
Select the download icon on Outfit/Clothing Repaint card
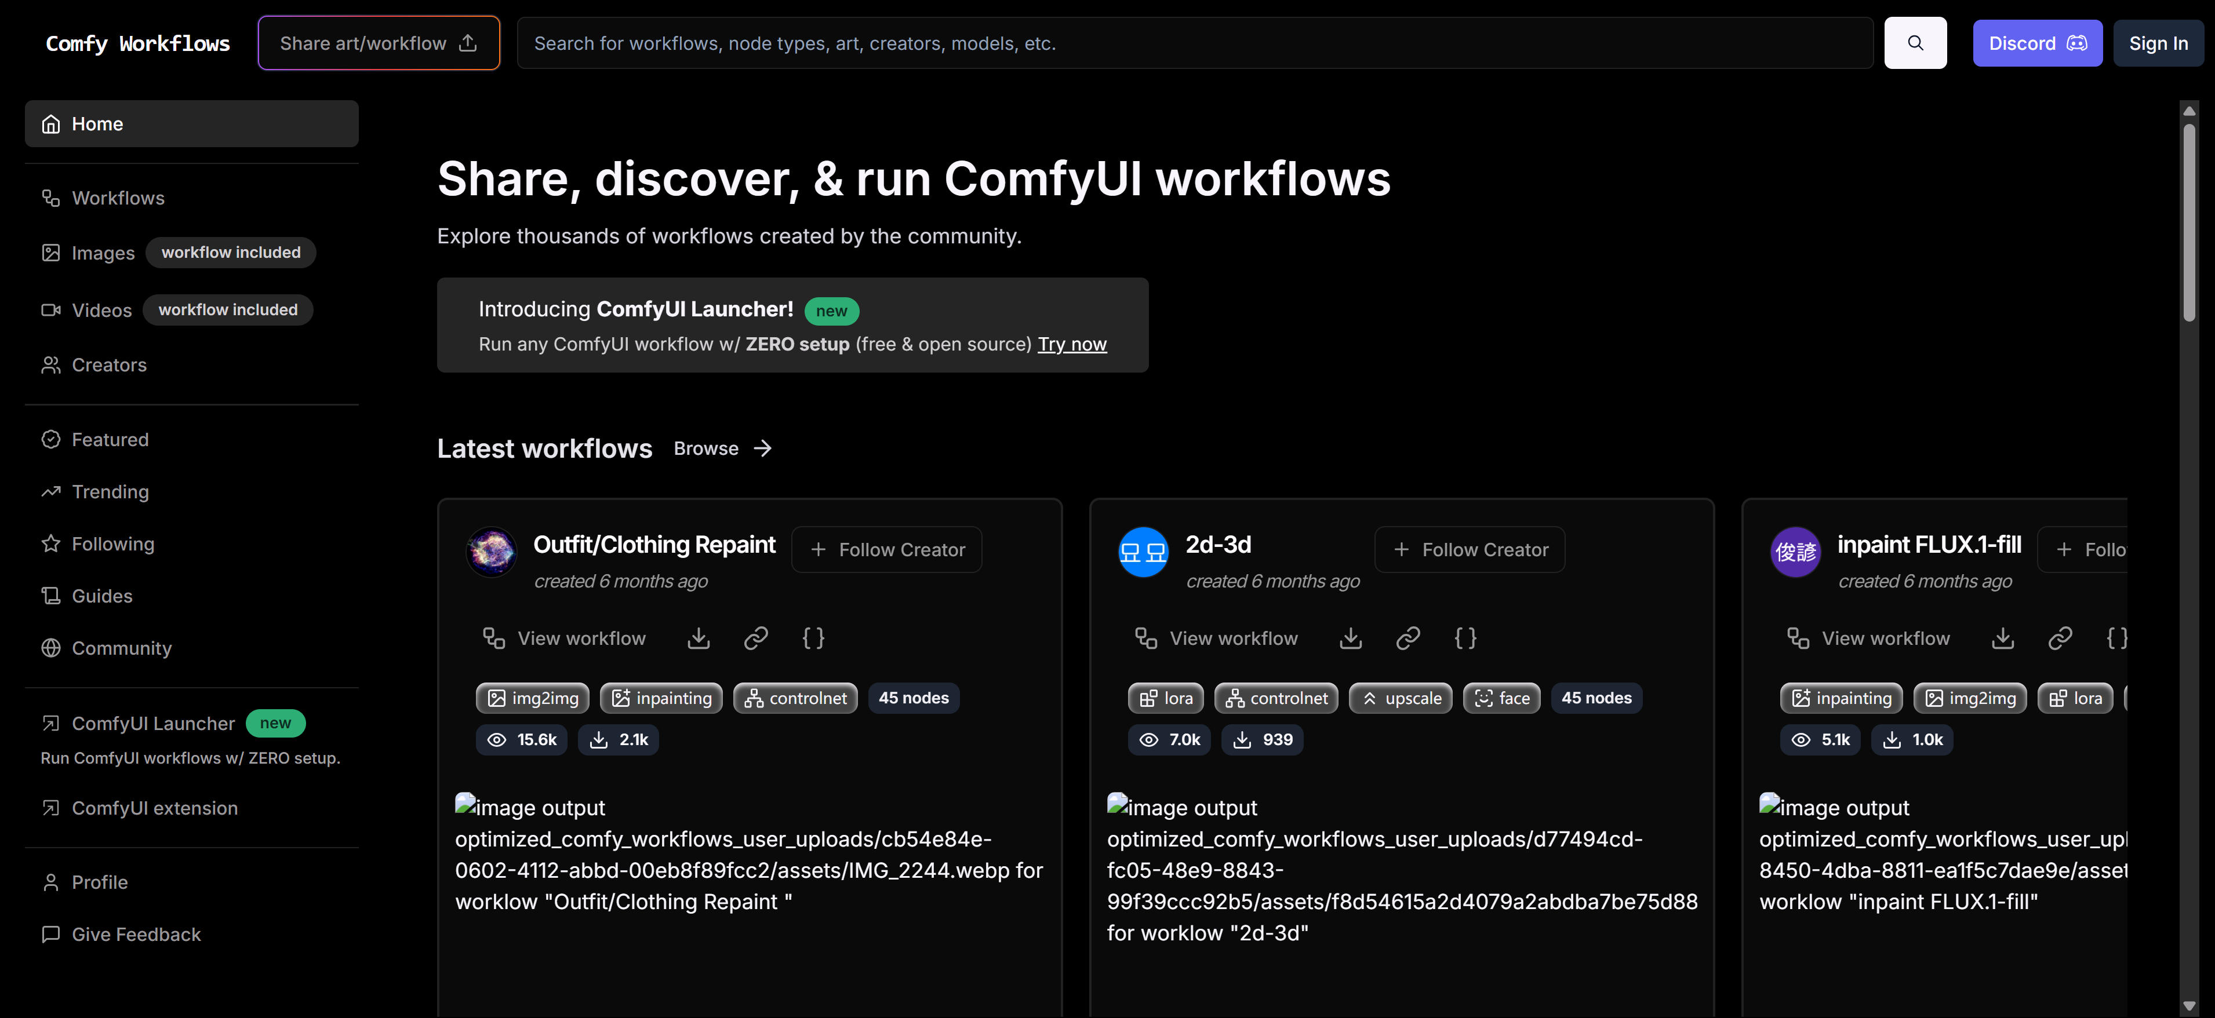point(698,637)
